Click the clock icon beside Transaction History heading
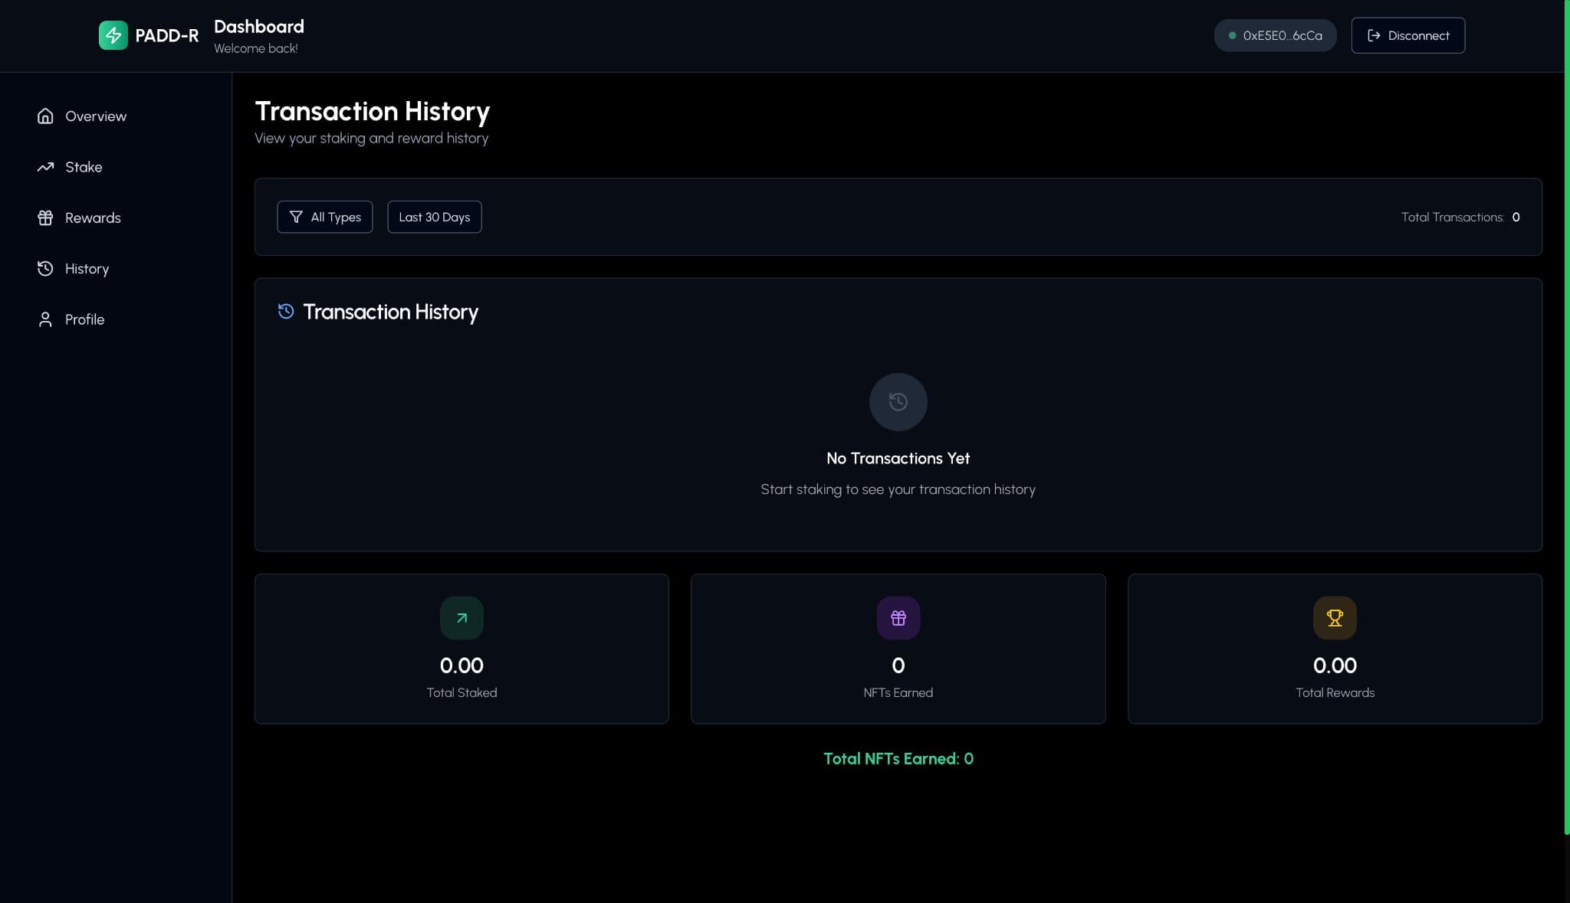Screen dimensions: 1570x903 point(285,311)
